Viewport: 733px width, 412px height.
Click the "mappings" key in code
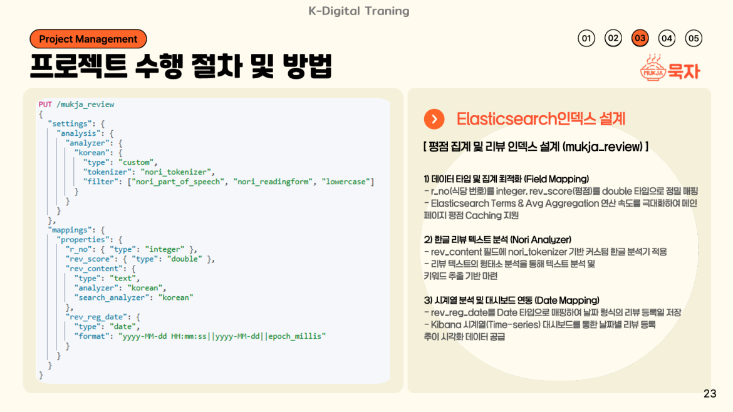pos(70,230)
